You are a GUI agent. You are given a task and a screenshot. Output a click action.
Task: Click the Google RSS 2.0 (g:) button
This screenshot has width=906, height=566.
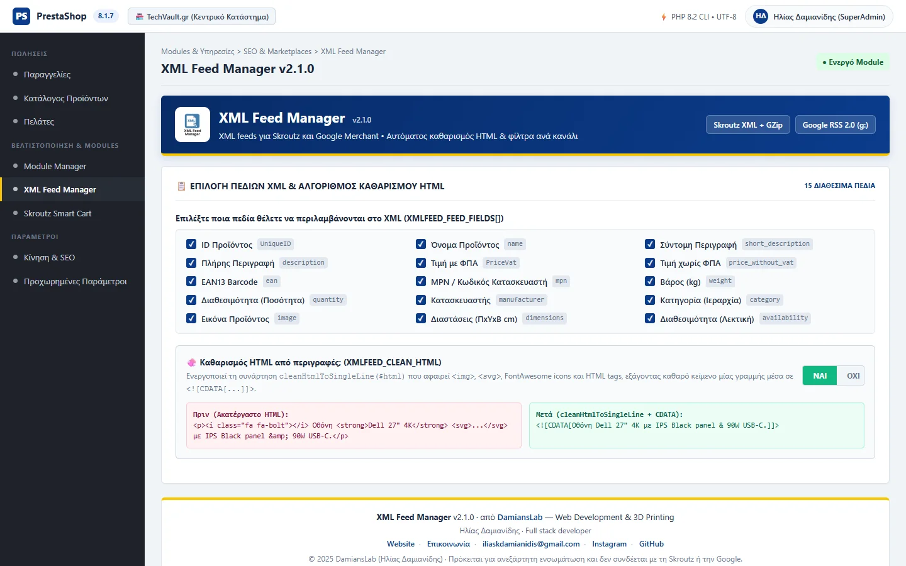point(836,125)
